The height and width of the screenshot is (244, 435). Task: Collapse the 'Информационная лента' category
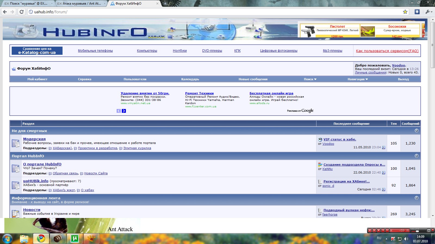point(417,198)
